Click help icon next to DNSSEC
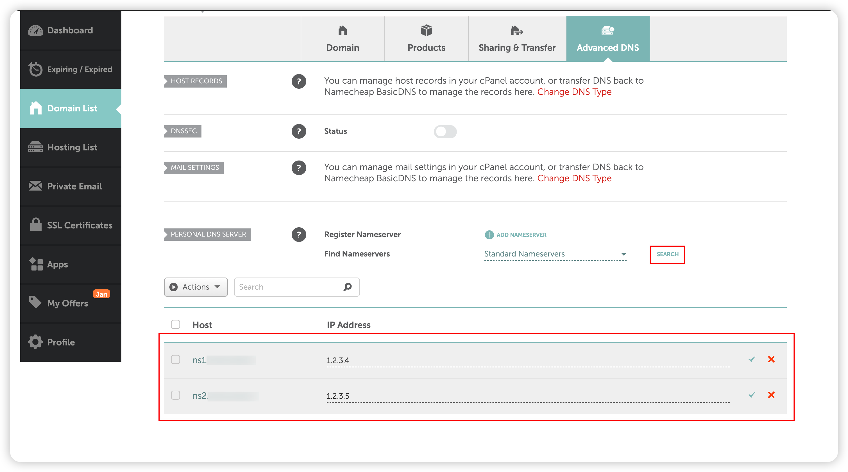 coord(299,131)
